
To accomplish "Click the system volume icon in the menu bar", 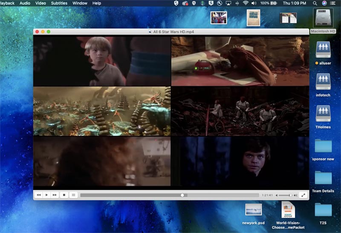I will [254, 3].
